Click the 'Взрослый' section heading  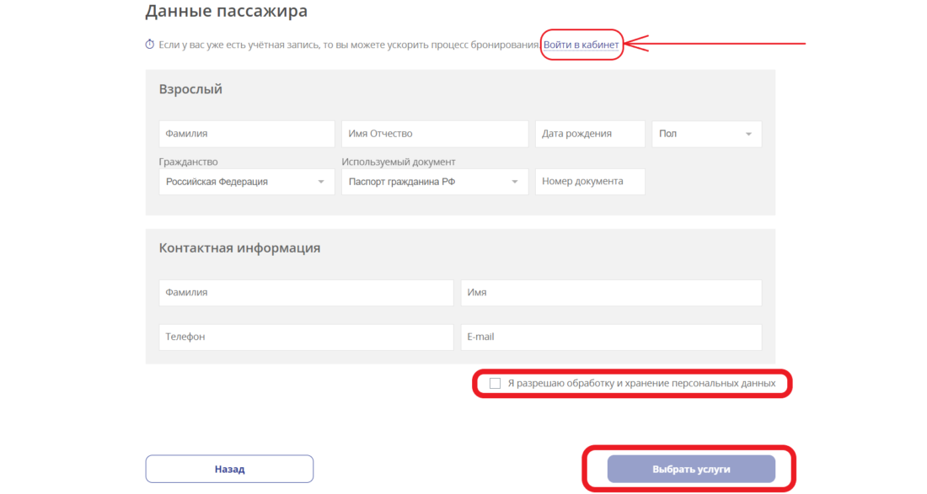click(190, 89)
